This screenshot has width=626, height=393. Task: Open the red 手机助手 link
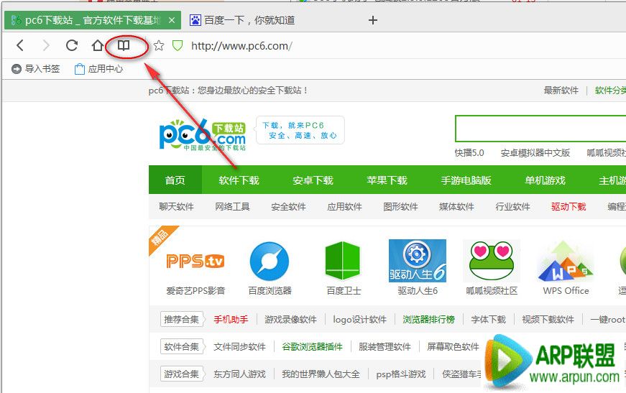click(x=231, y=320)
